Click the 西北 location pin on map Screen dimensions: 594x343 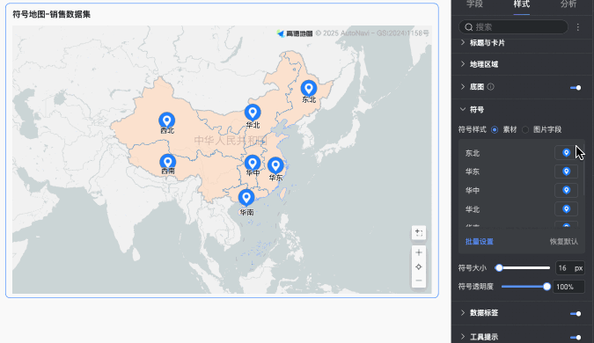pos(166,120)
